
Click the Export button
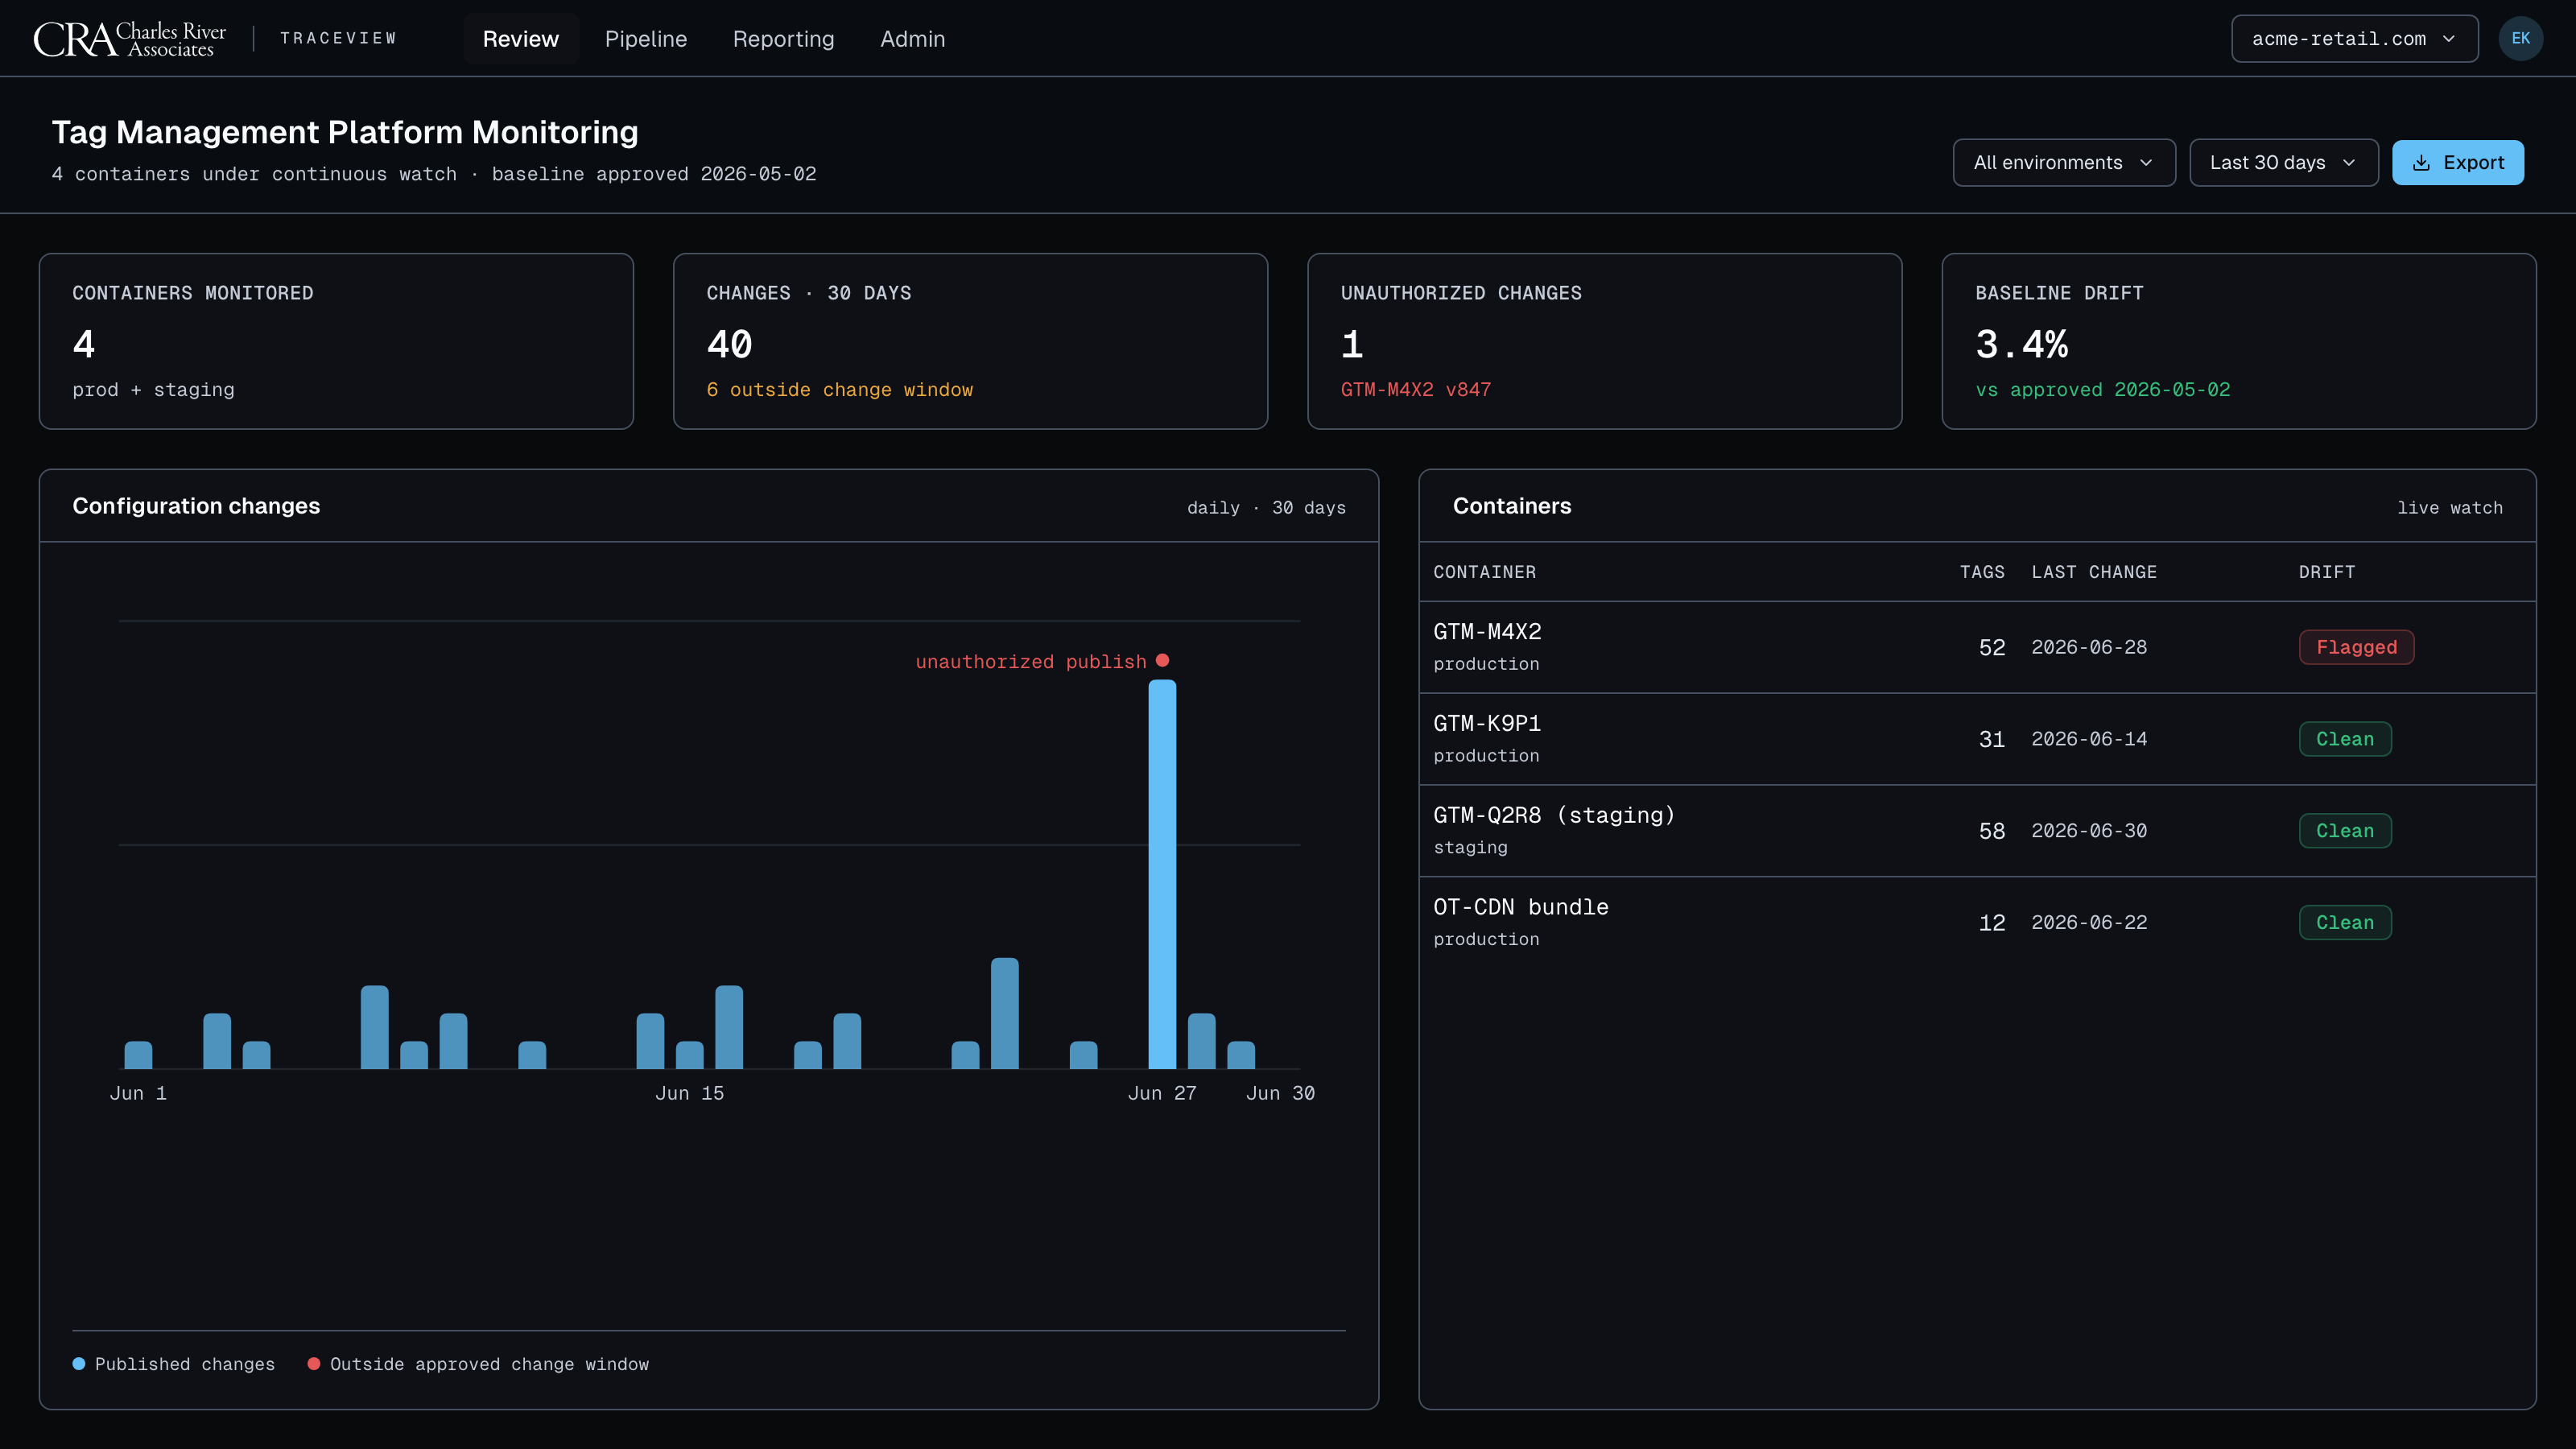click(2457, 163)
